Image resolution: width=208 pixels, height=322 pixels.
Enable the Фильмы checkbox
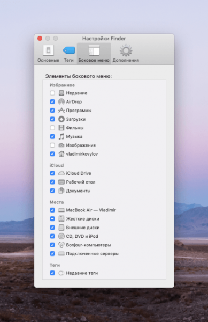(x=52, y=128)
